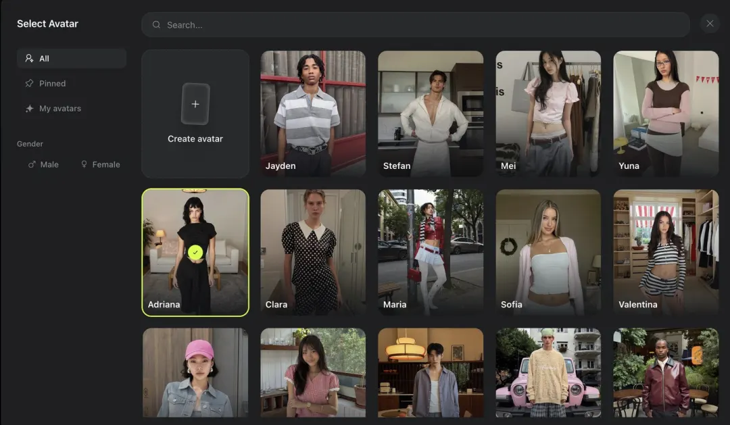
Task: Click the Select Avatar heading
Action: pos(47,24)
